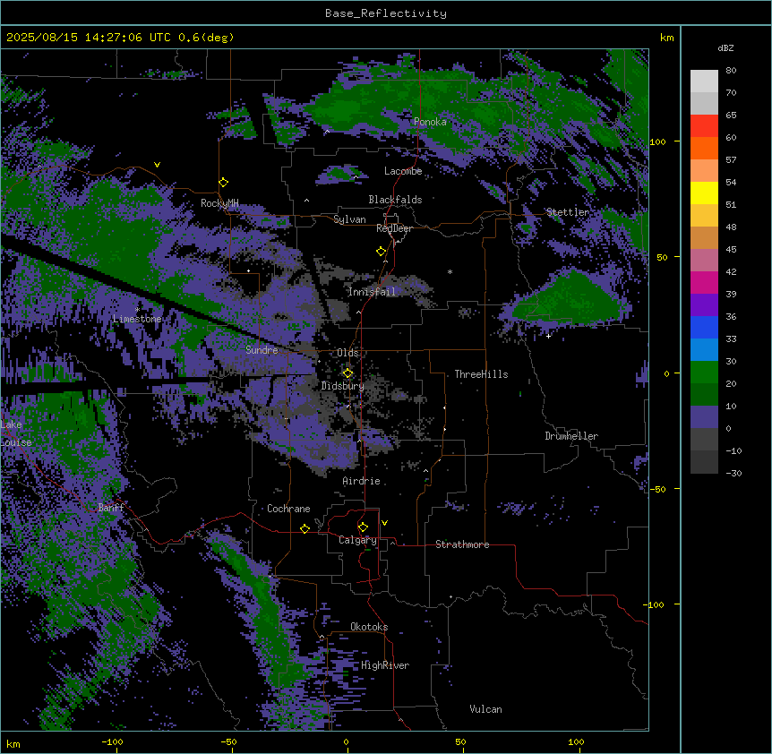
Task: Click the green 30 dBZ color swatch
Action: (704, 373)
